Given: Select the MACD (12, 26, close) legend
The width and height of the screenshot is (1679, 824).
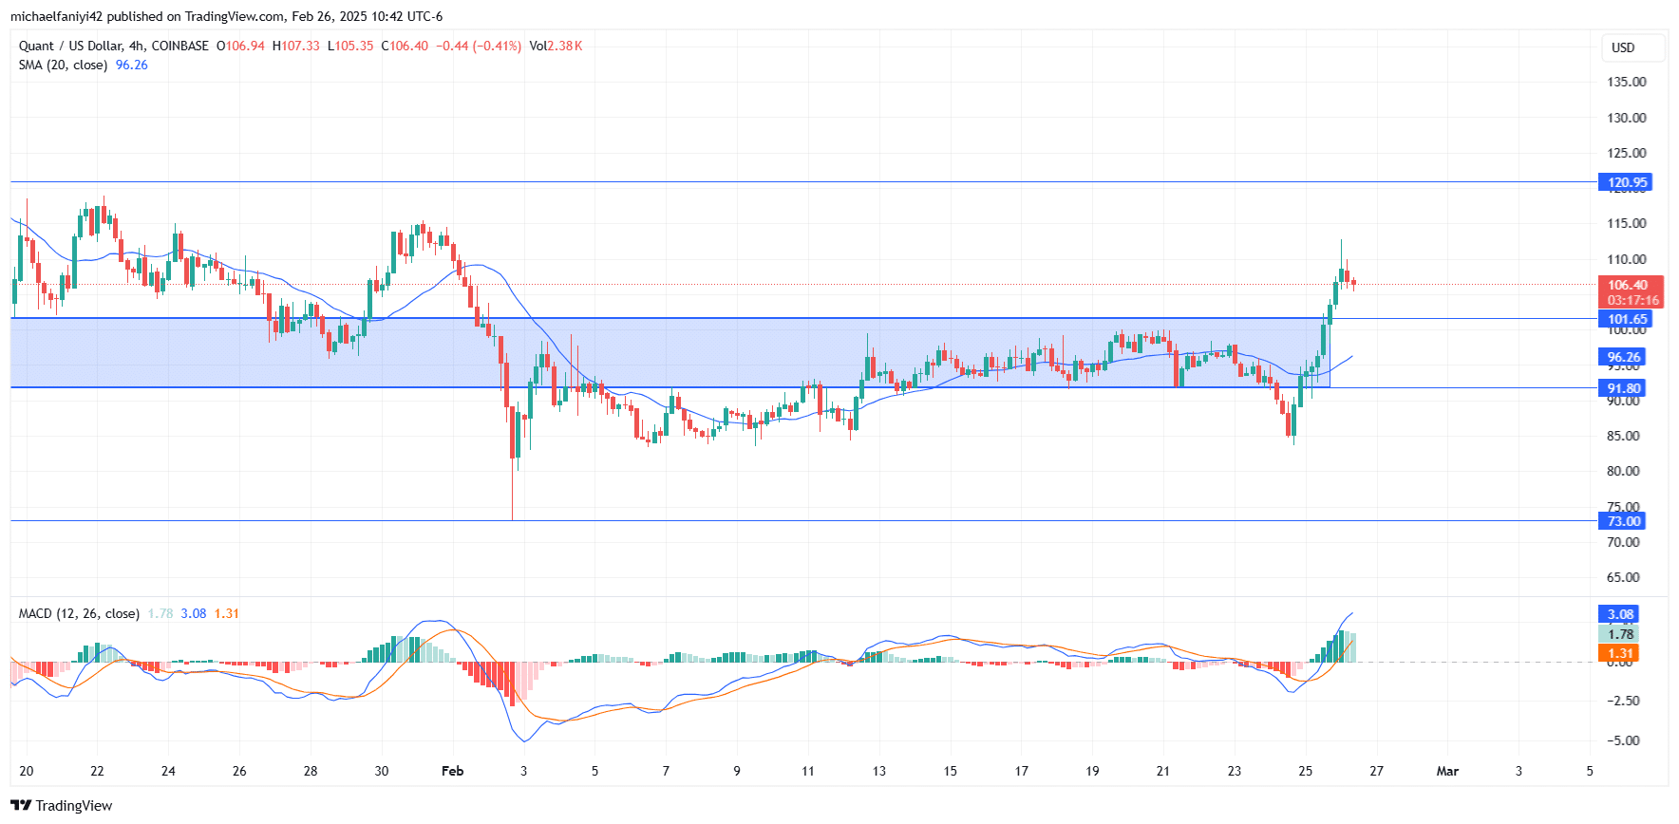Looking at the screenshot, I should pyautogui.click(x=79, y=613).
